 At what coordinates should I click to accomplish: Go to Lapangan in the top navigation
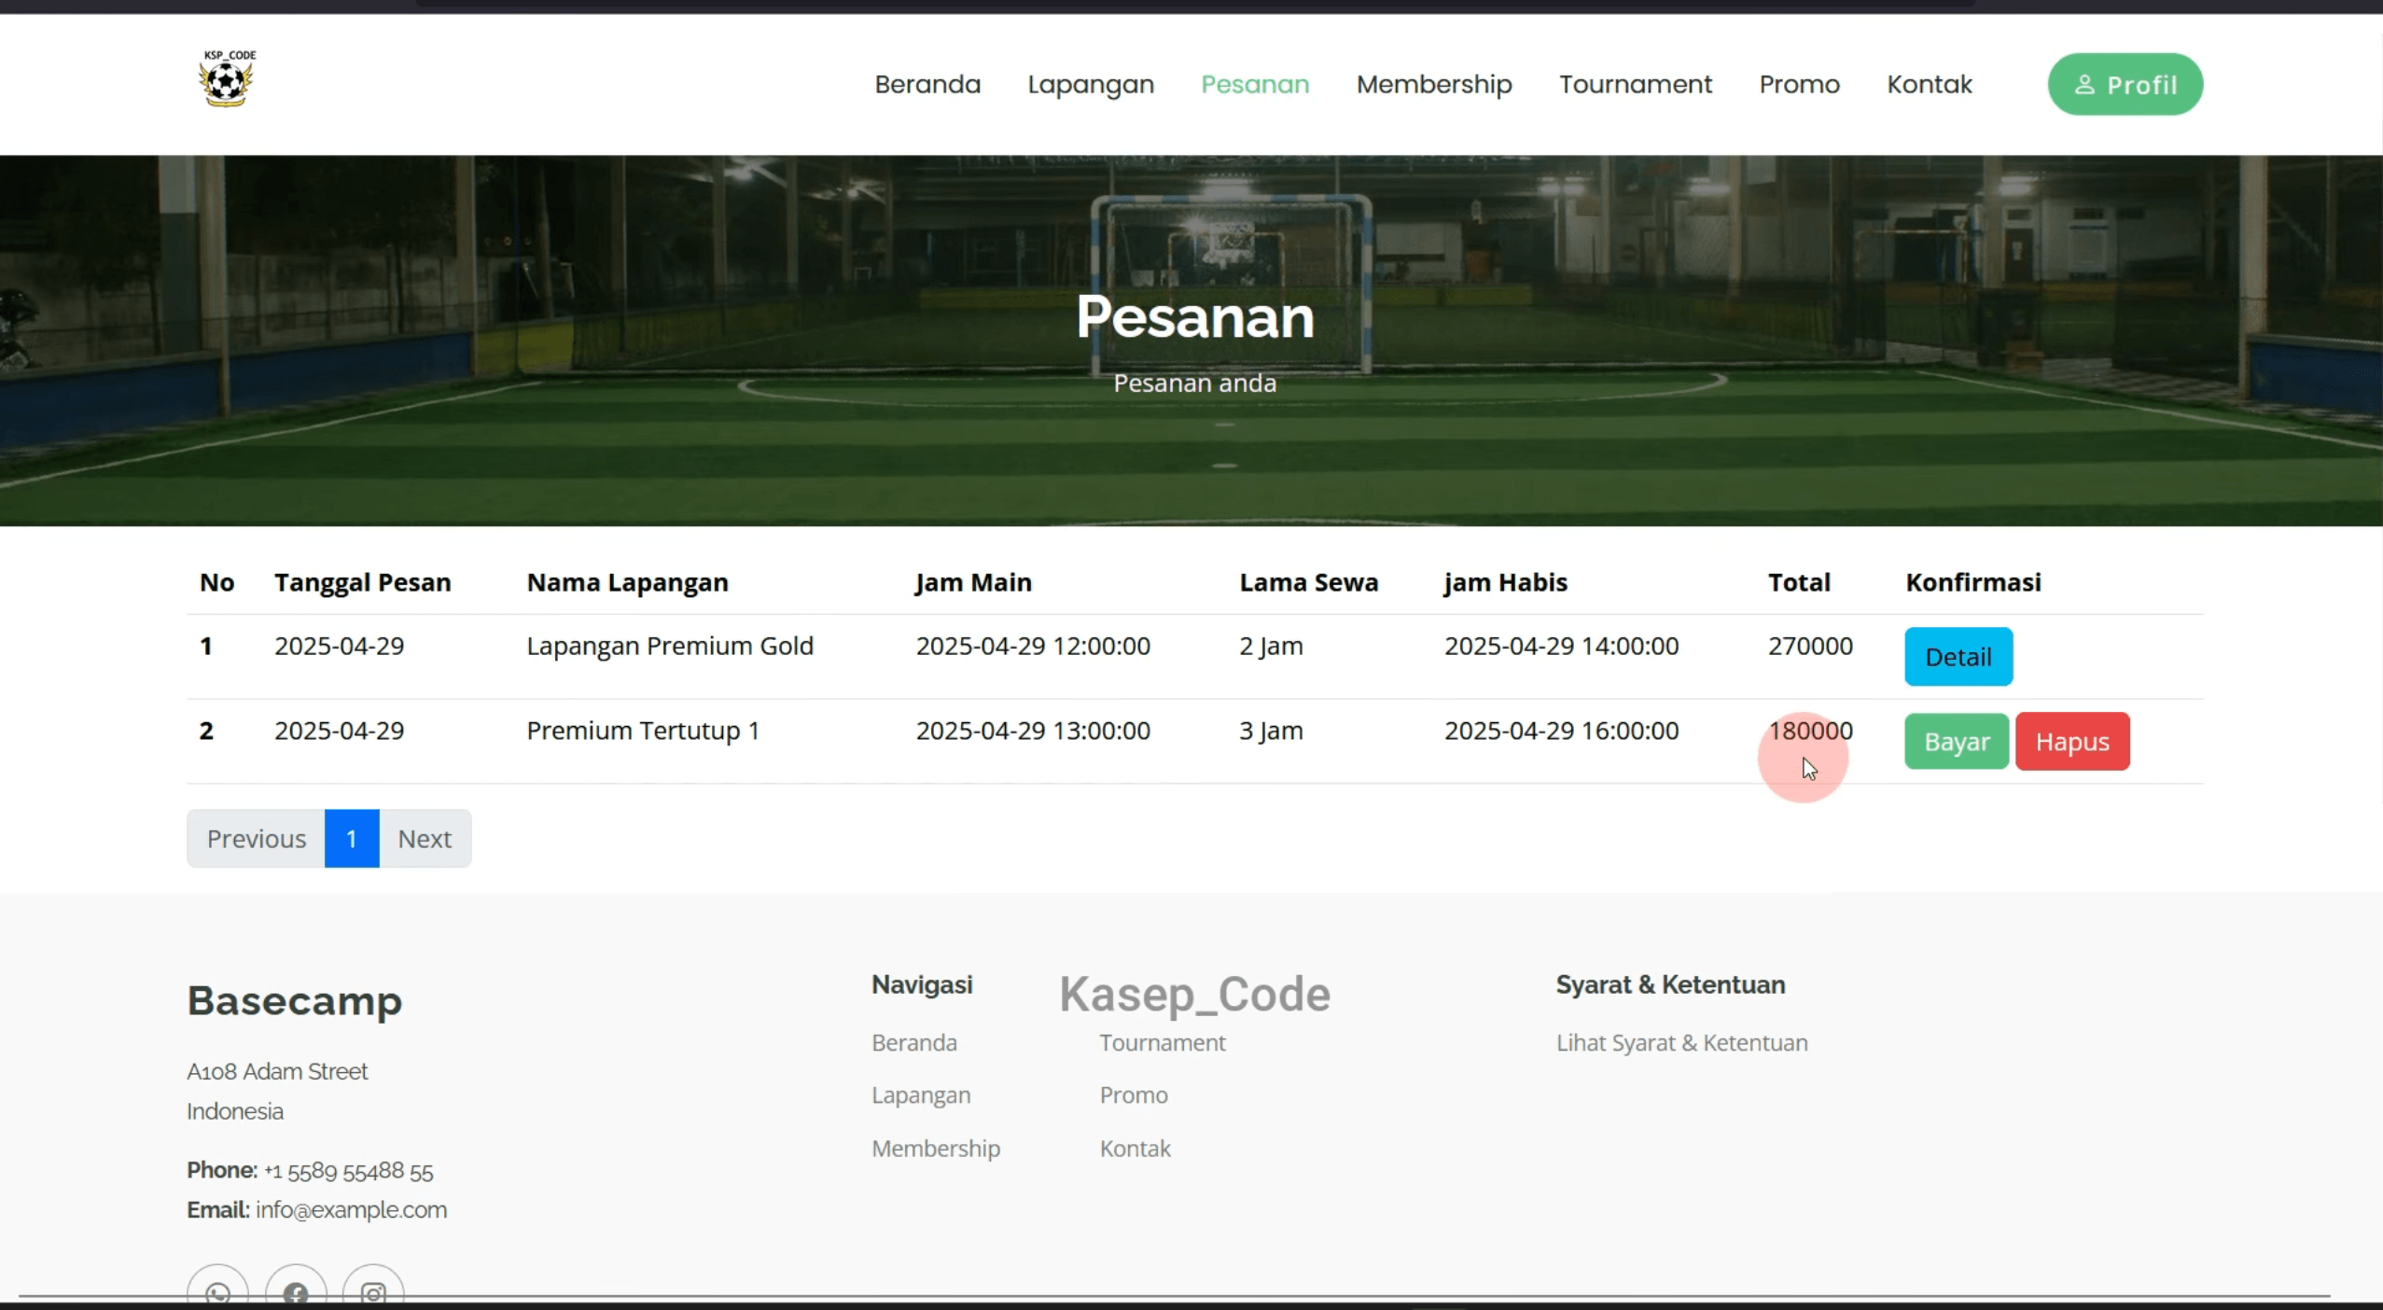tap(1091, 84)
